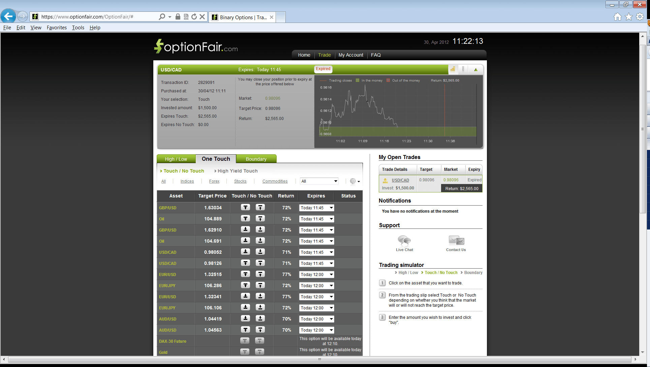Image resolution: width=650 pixels, height=367 pixels.
Task: Select No Touch for Oil at 104.691
Action: tap(260, 241)
